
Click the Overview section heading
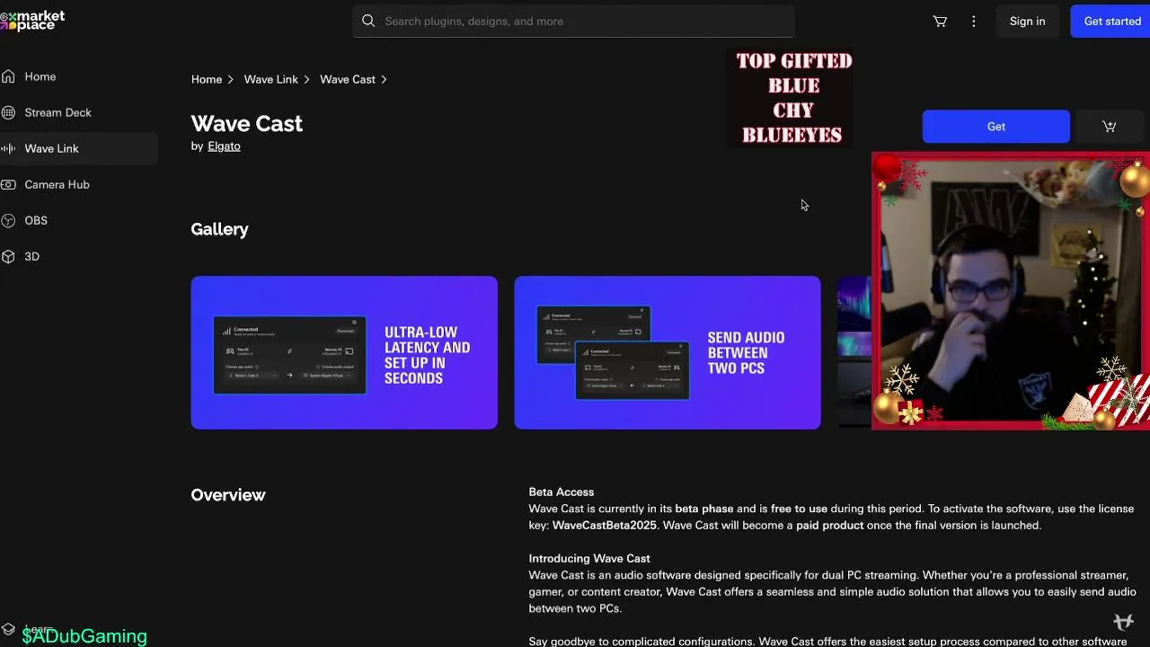pos(228,495)
